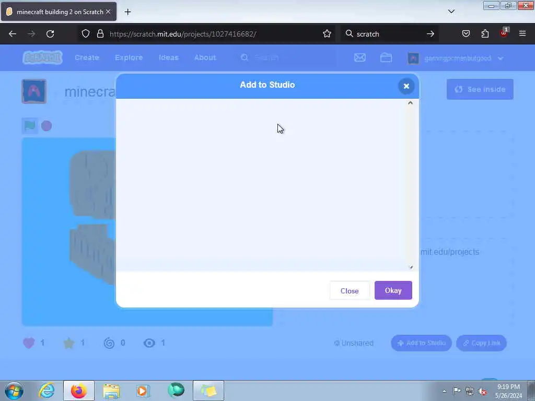The width and height of the screenshot is (535, 401).
Task: Click the dialog scrollbar up arrow
Action: 410,103
